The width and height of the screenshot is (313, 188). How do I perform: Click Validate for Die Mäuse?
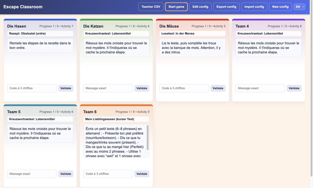(x=218, y=88)
